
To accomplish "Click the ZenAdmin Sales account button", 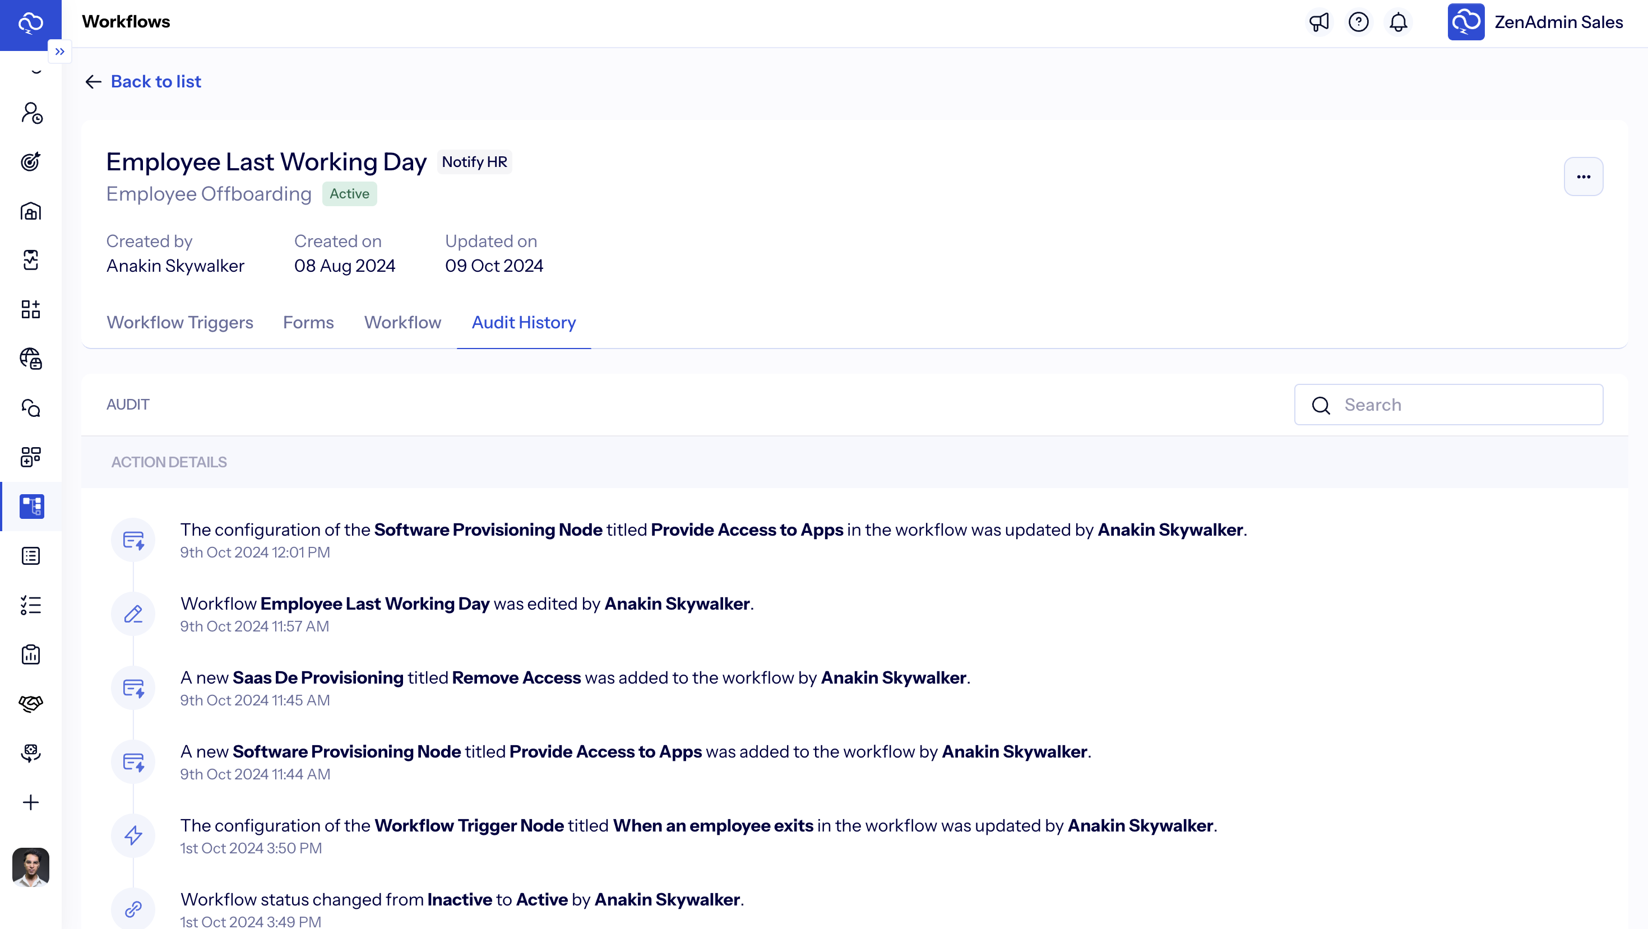I will click(1535, 22).
